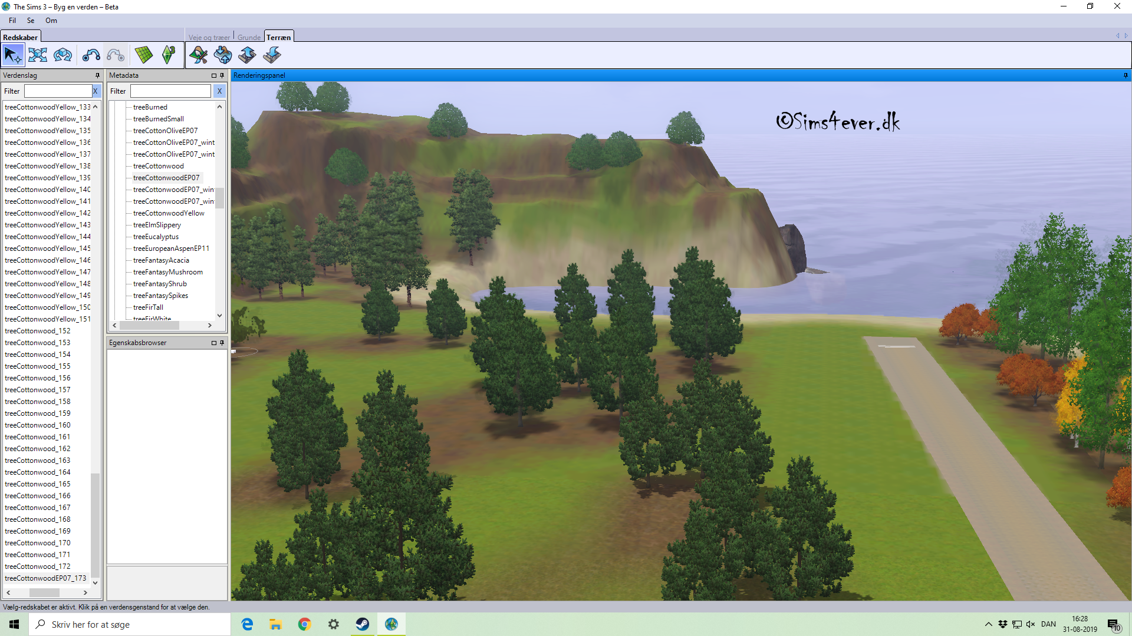The width and height of the screenshot is (1132, 636).
Task: Switch to the Veje og træer tab
Action: coord(209,37)
